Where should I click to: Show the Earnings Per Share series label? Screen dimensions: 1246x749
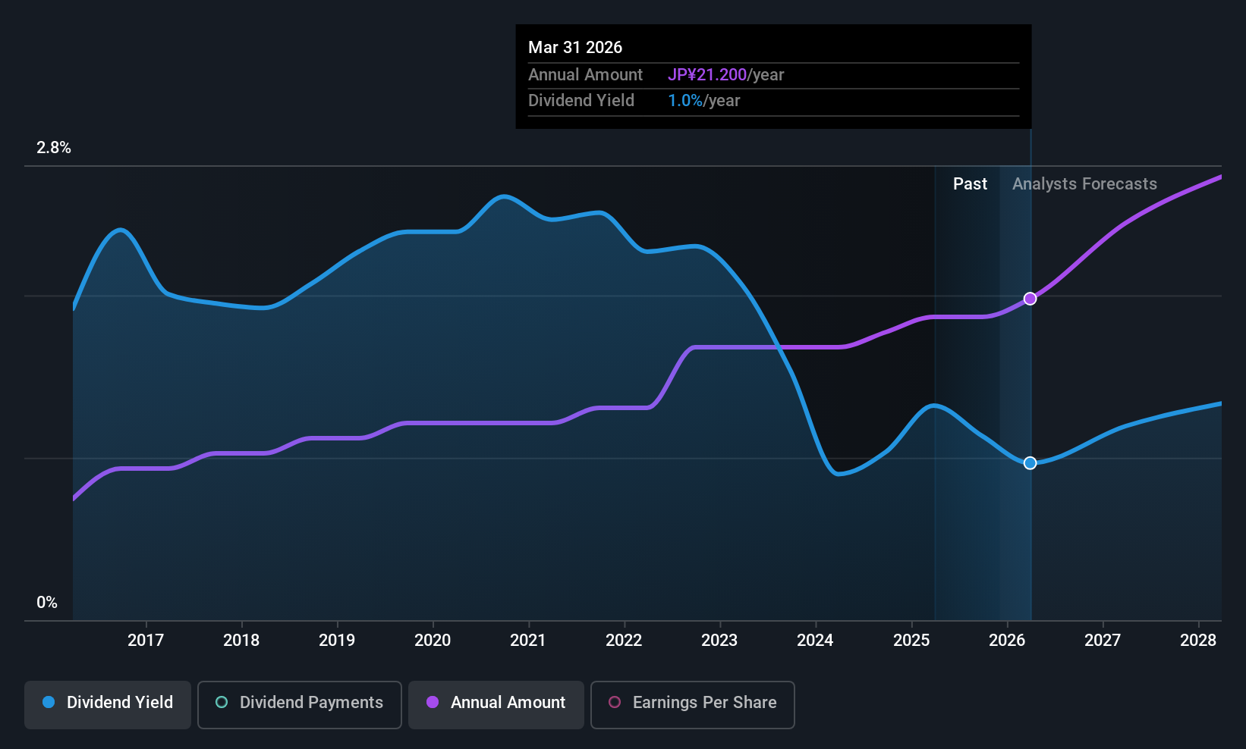pyautogui.click(x=704, y=703)
